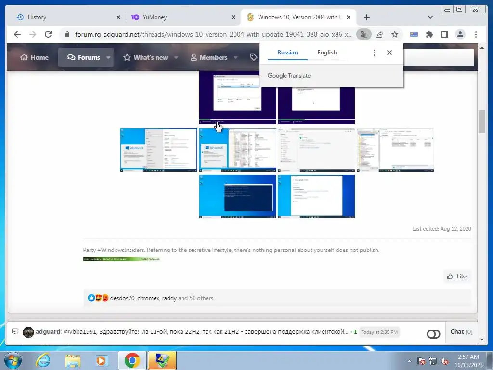Switch to the YuMoney tab
Image resolution: width=493 pixels, height=370 pixels.
coord(183,17)
